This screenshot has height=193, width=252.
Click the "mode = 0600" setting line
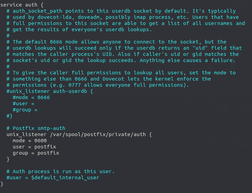[30, 141]
